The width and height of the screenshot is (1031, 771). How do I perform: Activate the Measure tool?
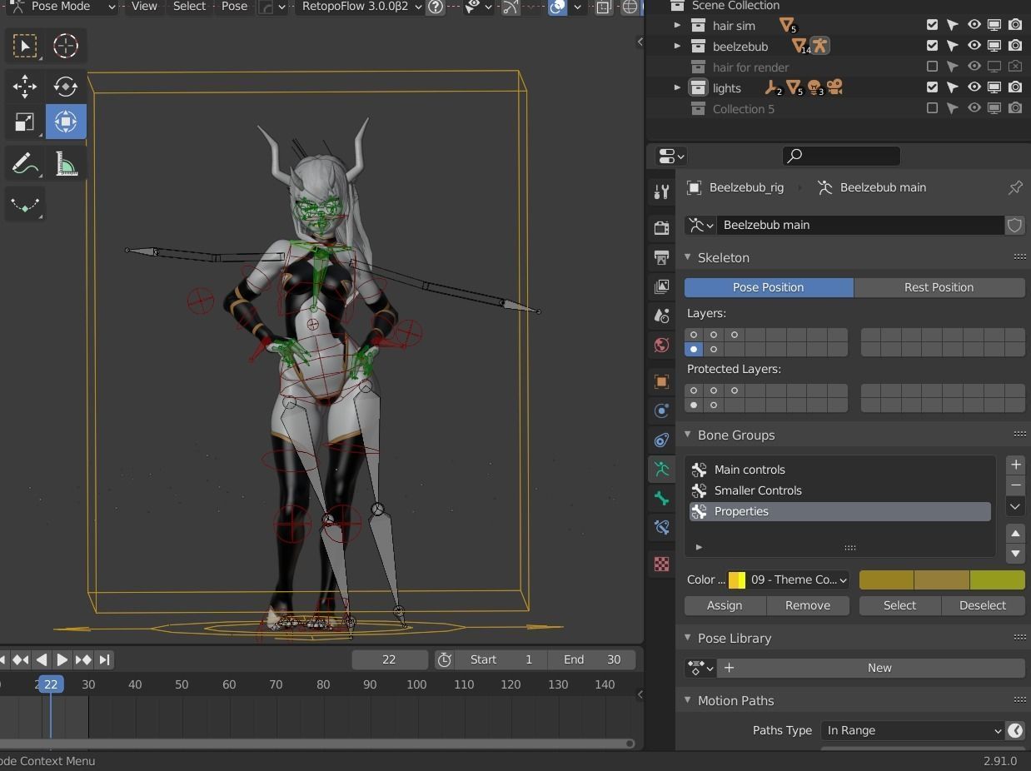[65, 163]
